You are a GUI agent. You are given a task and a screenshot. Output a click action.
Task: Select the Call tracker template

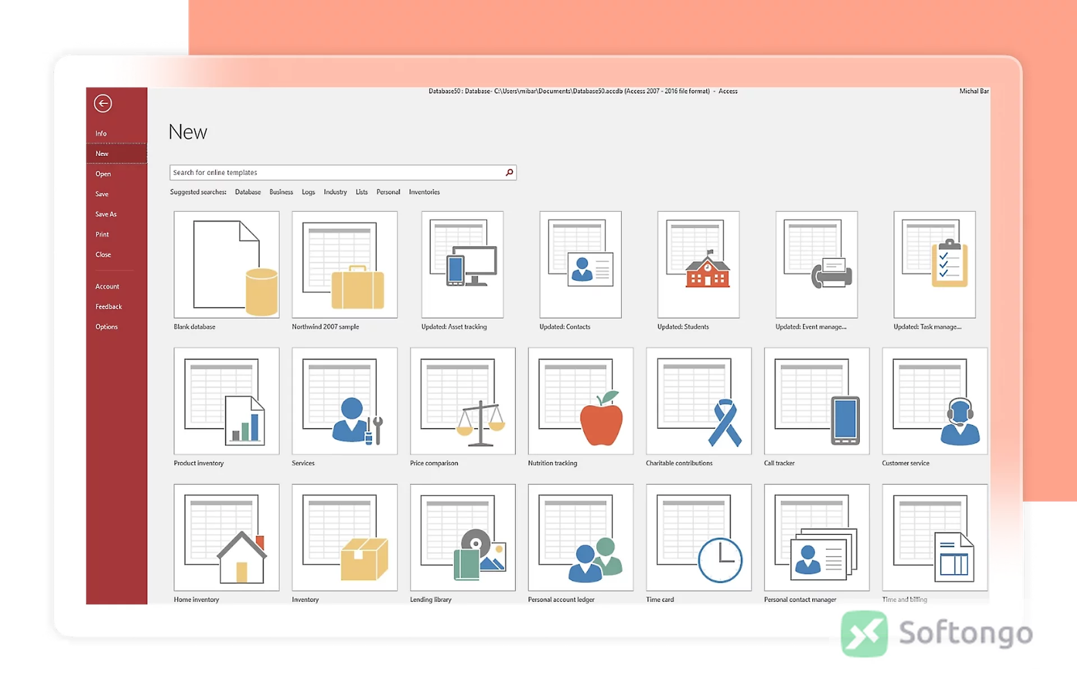[x=817, y=401]
